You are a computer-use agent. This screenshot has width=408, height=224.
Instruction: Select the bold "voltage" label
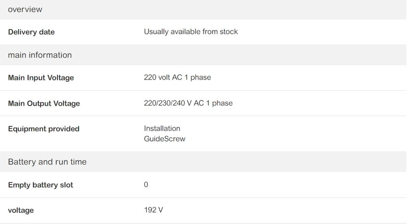point(21,210)
